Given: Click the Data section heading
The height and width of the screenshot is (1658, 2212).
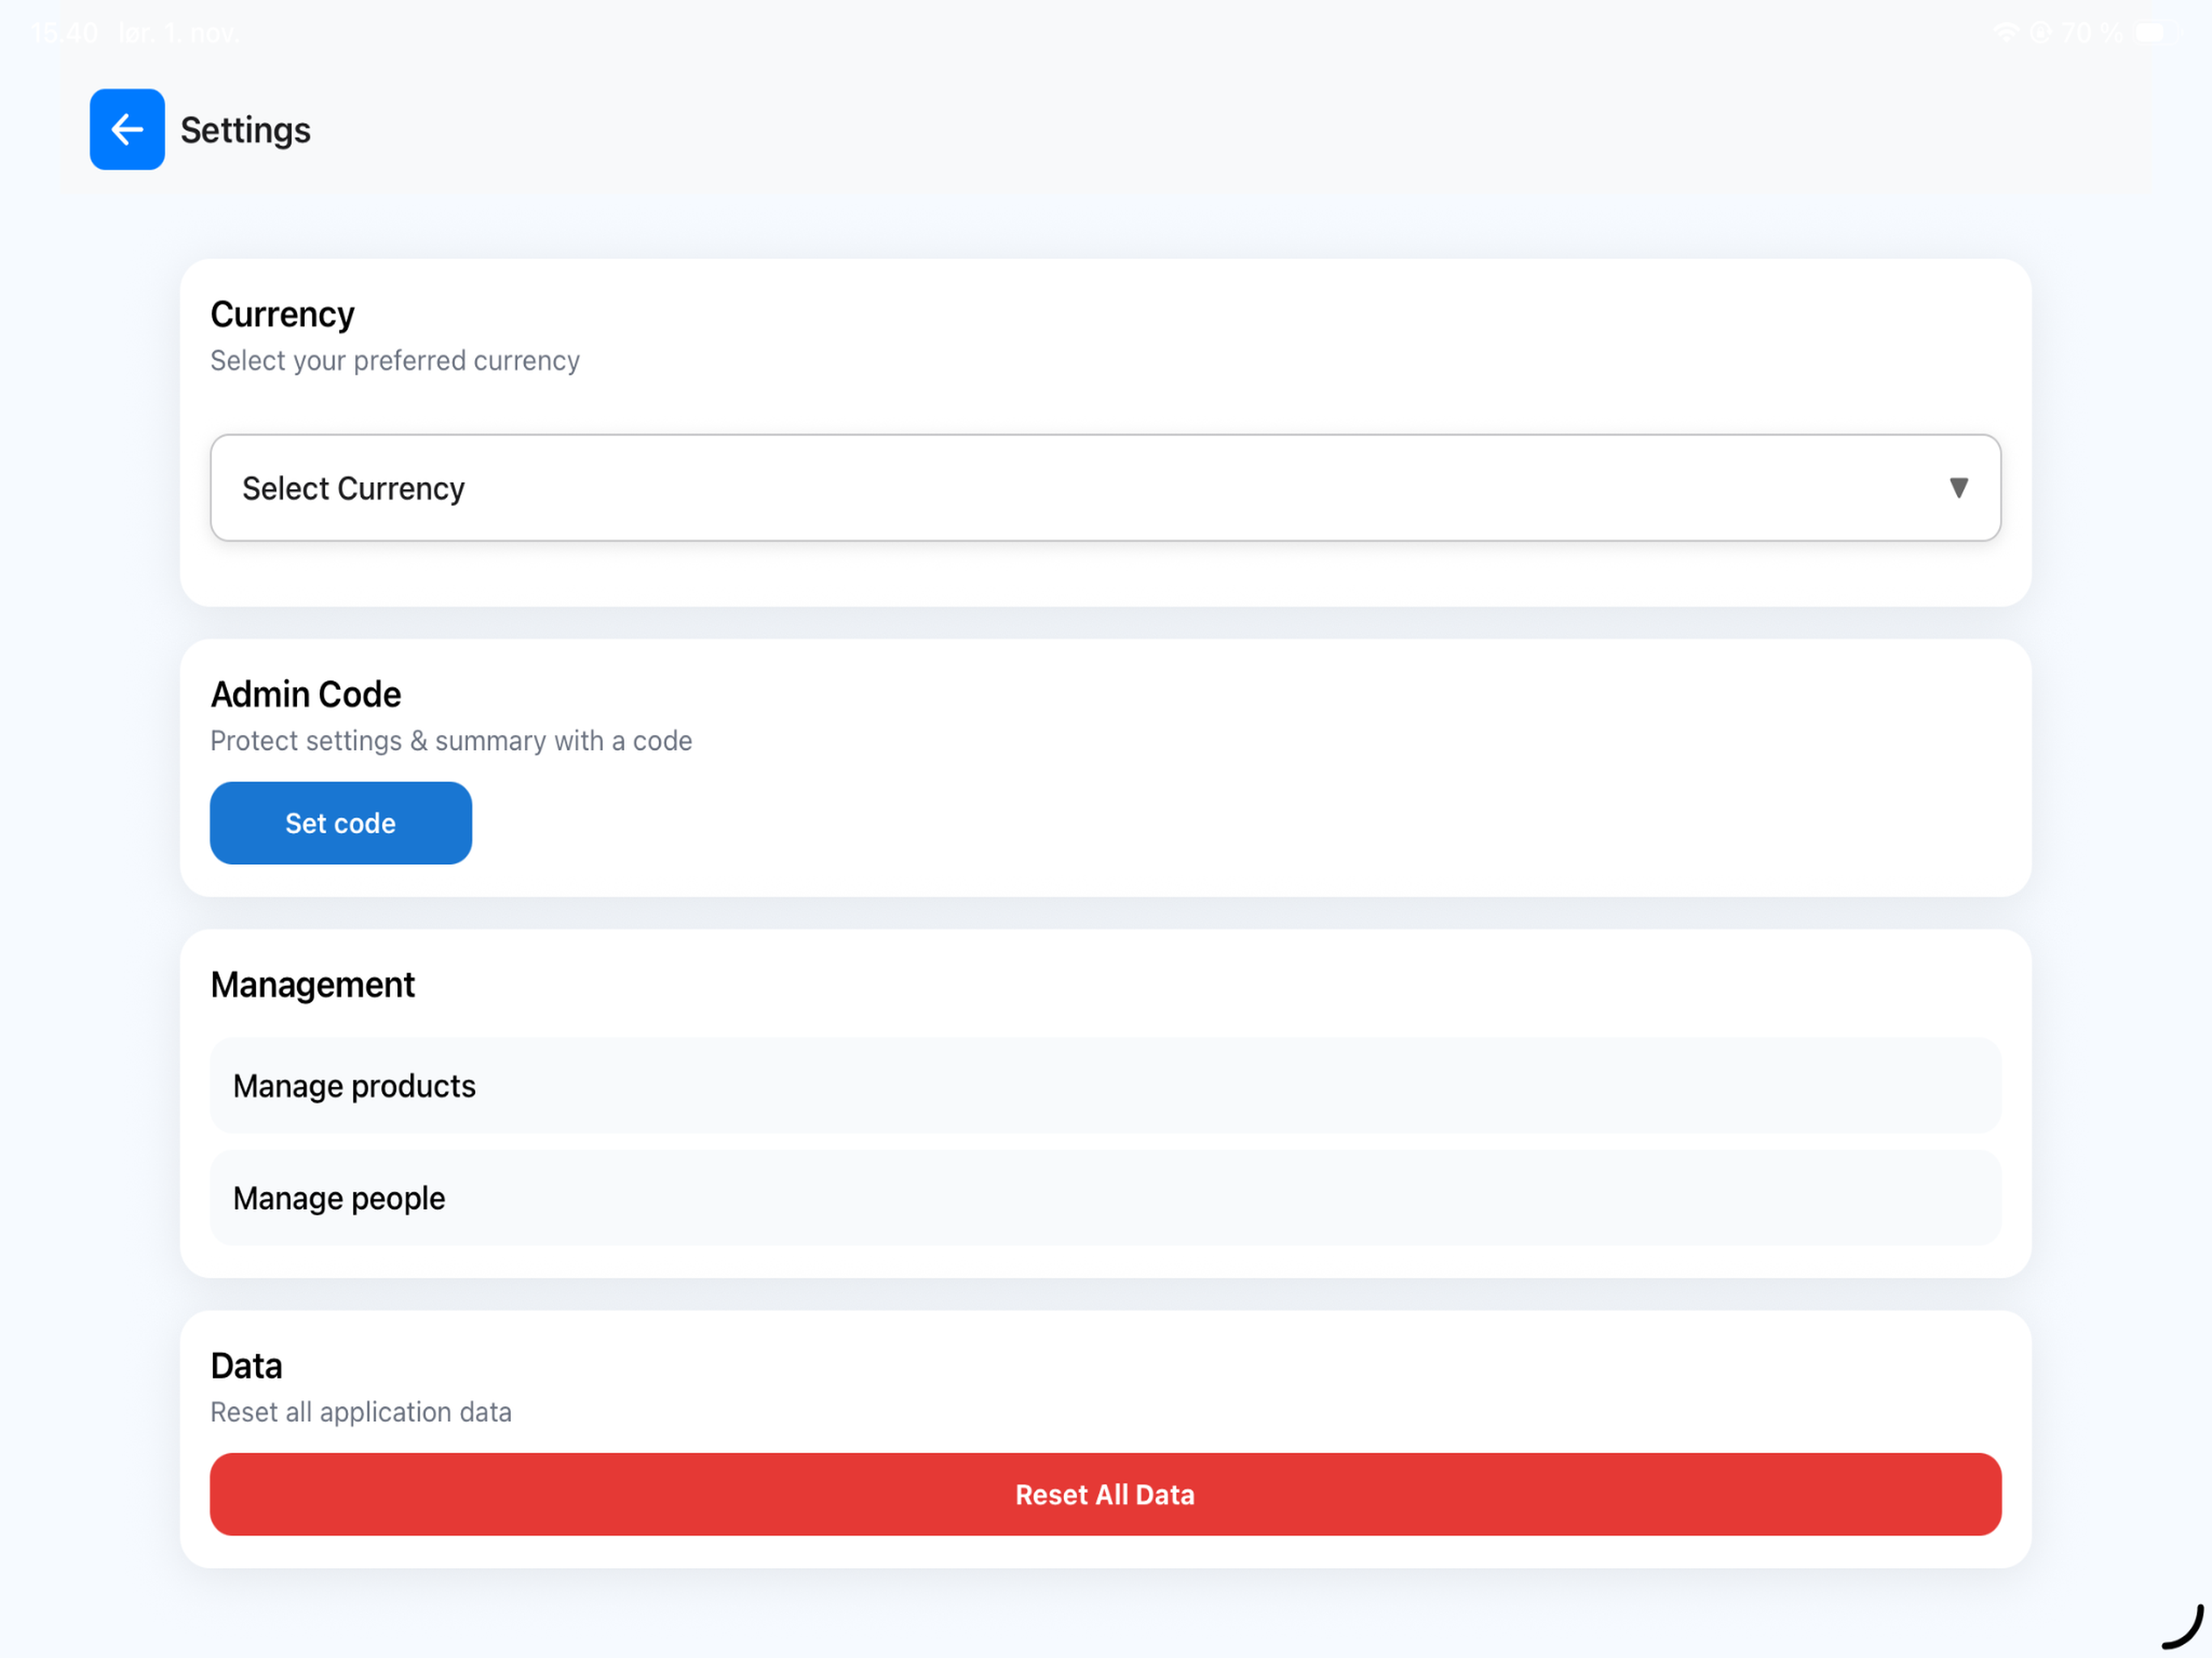Looking at the screenshot, I should 246,1366.
